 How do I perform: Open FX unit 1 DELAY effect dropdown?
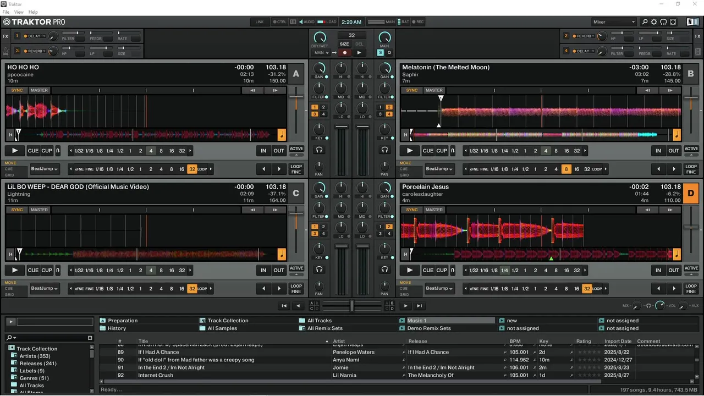click(x=36, y=36)
